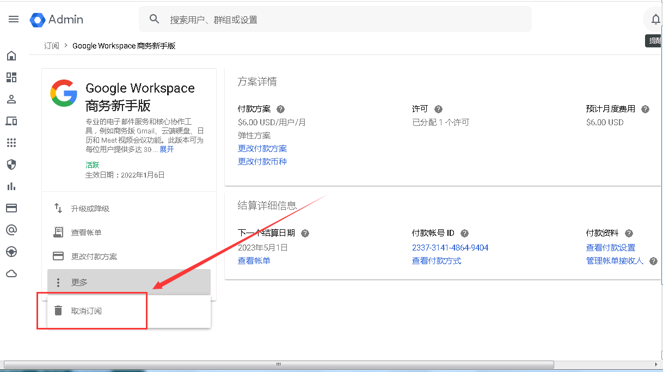The image size is (663, 372).
Task: Click 更改付款币种 link
Action: click(262, 162)
